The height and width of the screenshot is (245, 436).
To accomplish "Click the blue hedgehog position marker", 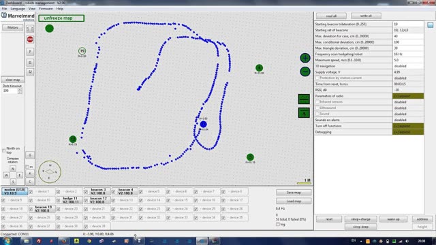I will pos(203,124).
